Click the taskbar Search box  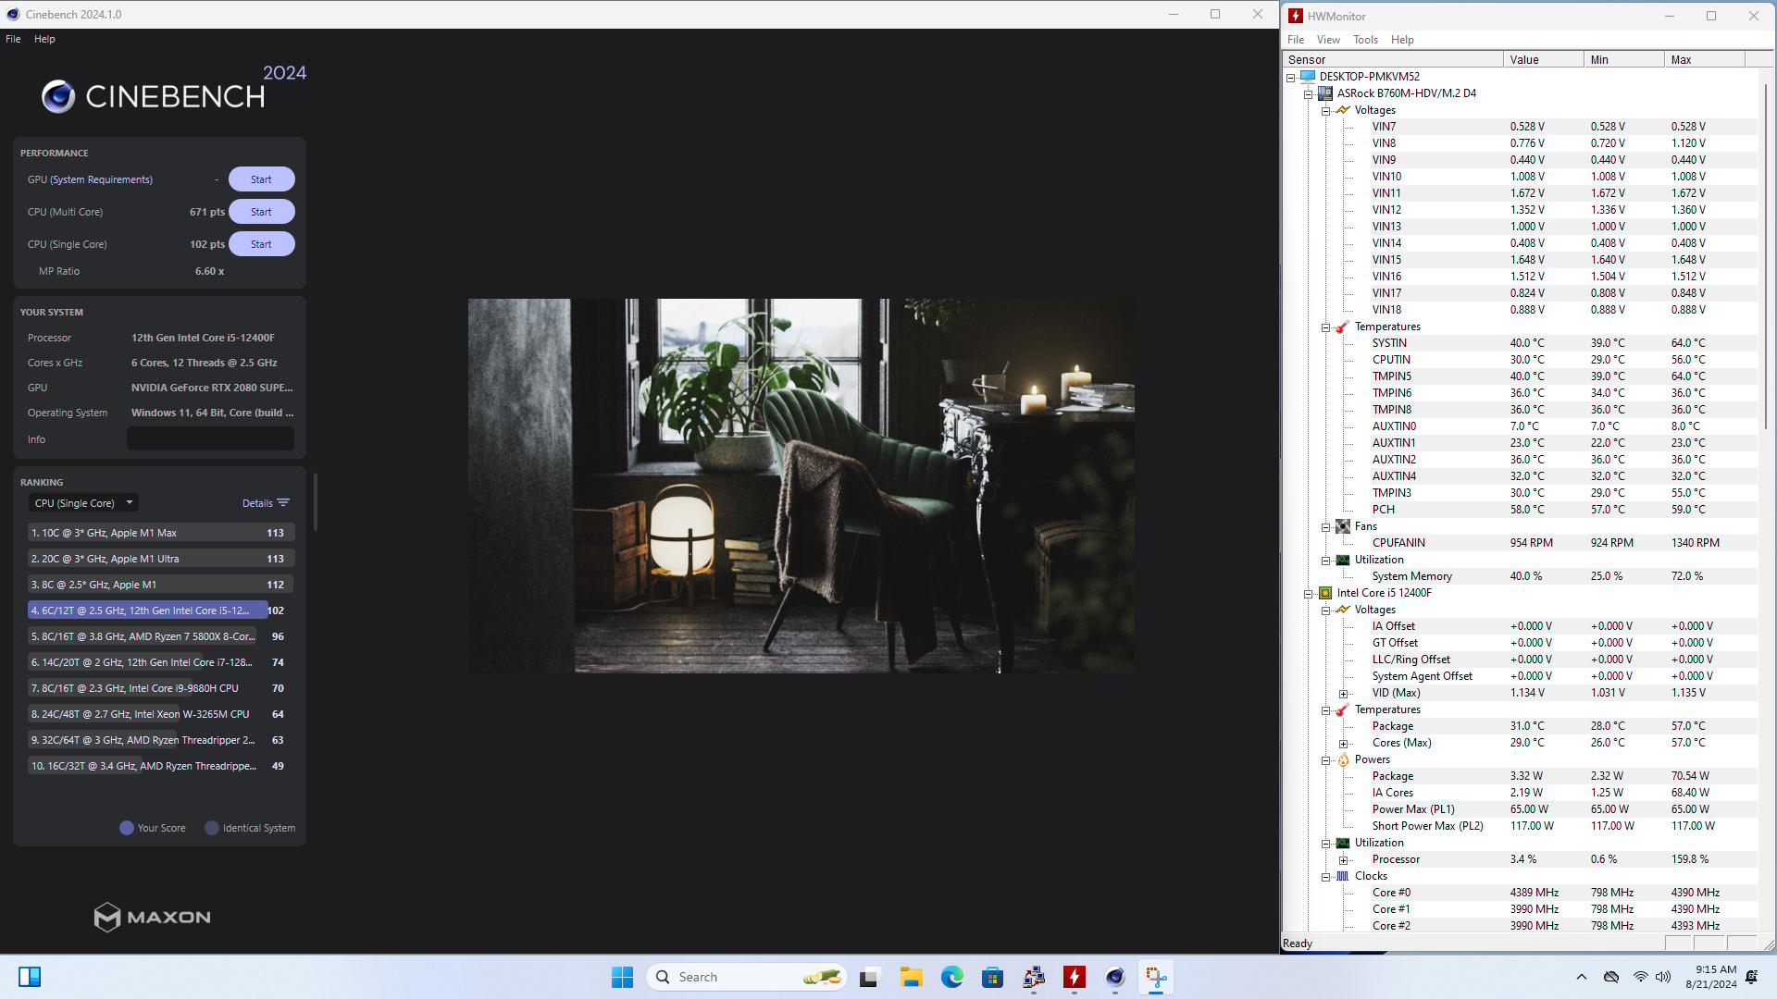click(746, 977)
